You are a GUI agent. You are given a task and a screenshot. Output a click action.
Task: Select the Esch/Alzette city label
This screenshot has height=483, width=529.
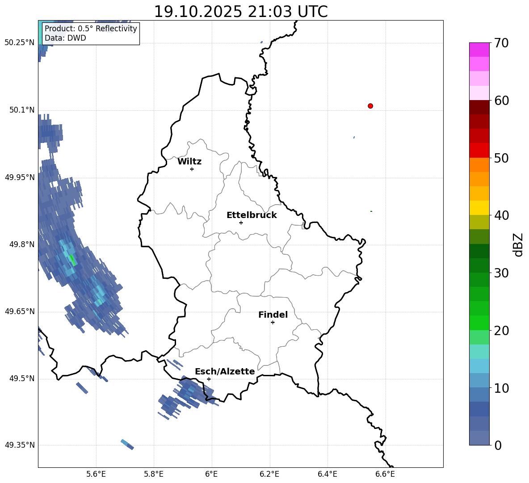tap(225, 371)
